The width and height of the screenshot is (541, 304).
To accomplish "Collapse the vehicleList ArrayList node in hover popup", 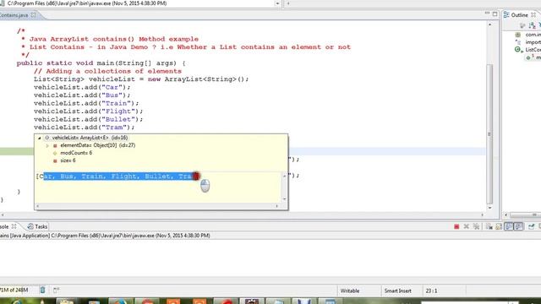I will point(40,138).
